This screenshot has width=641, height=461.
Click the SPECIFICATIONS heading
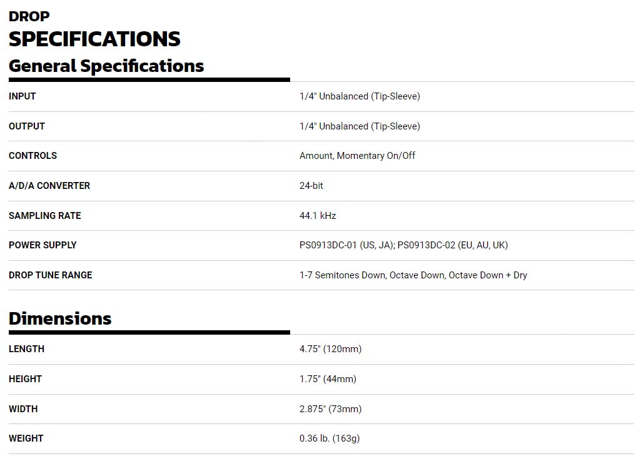(94, 39)
